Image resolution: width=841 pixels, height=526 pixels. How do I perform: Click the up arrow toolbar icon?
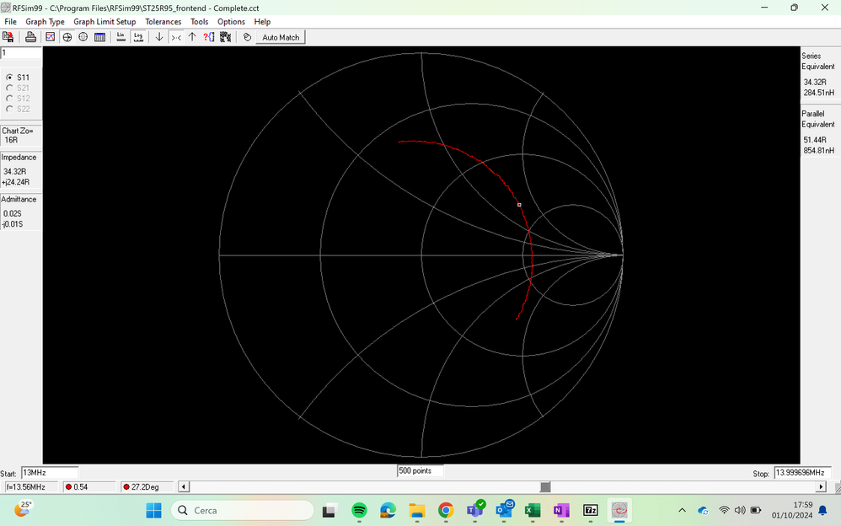click(192, 37)
